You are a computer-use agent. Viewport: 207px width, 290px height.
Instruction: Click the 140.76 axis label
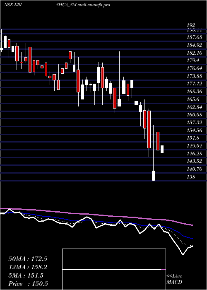(195, 169)
